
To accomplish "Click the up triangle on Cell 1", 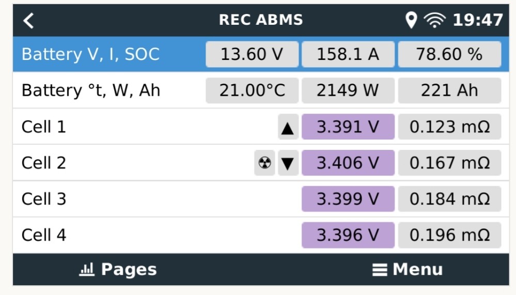I will [x=288, y=127].
